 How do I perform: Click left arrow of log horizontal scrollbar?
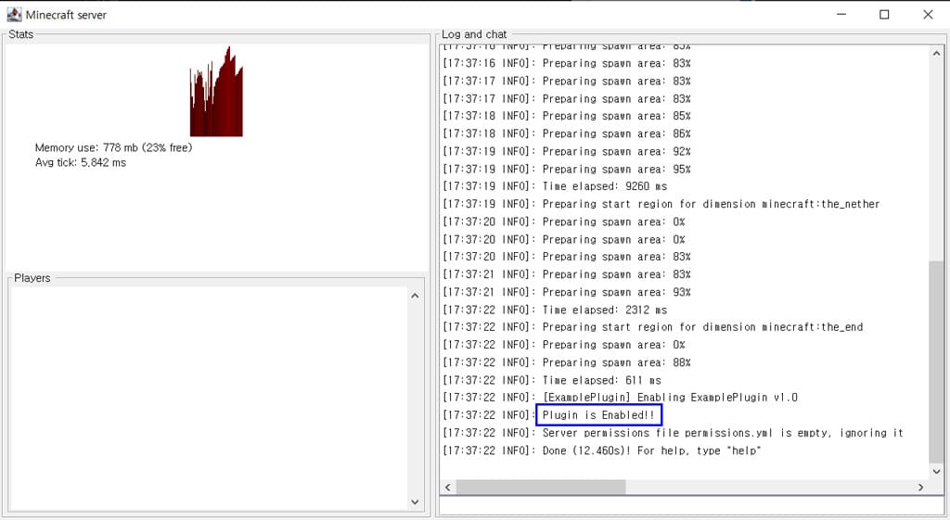click(x=446, y=487)
